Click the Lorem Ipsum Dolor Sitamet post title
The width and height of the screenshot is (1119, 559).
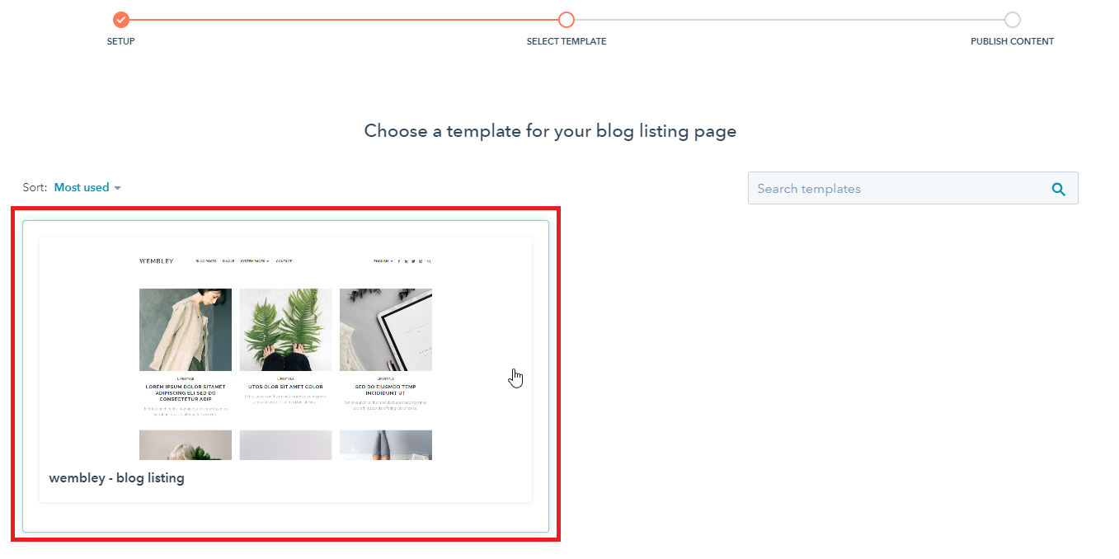click(x=186, y=392)
